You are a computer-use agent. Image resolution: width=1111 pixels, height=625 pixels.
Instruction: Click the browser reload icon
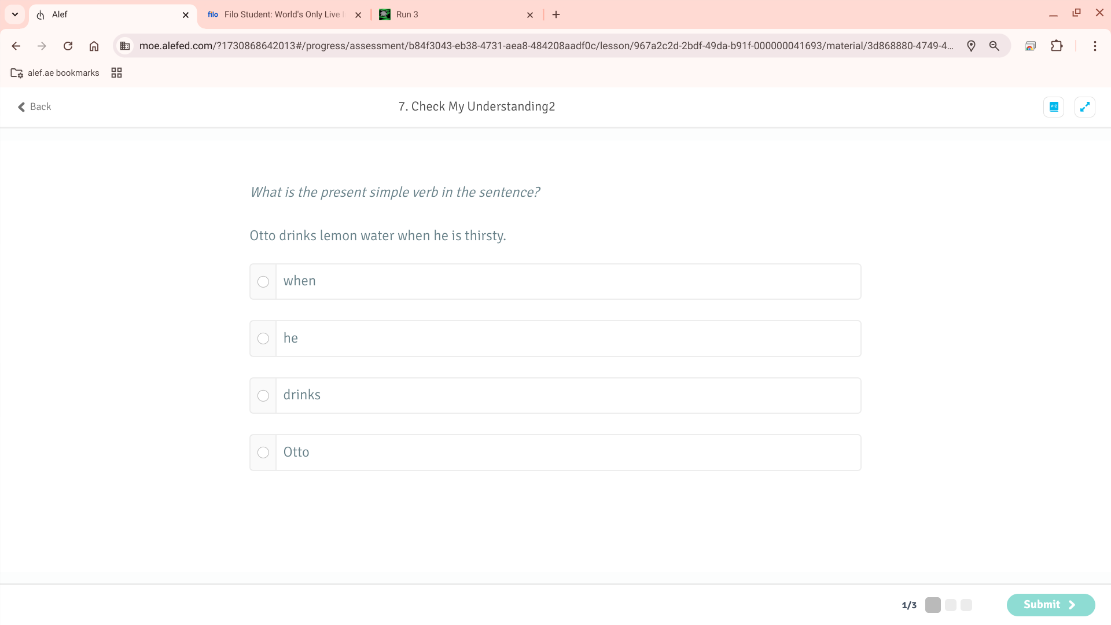pos(68,46)
